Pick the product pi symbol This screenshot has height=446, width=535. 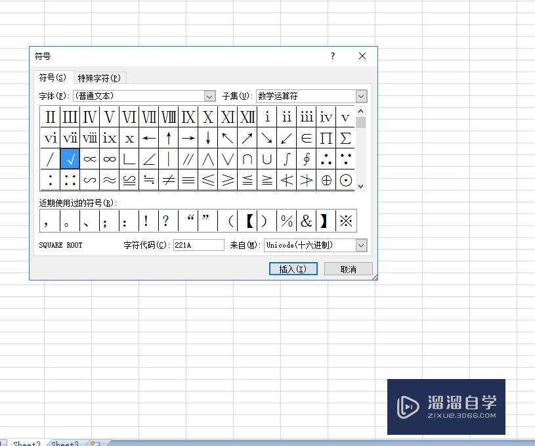point(326,138)
